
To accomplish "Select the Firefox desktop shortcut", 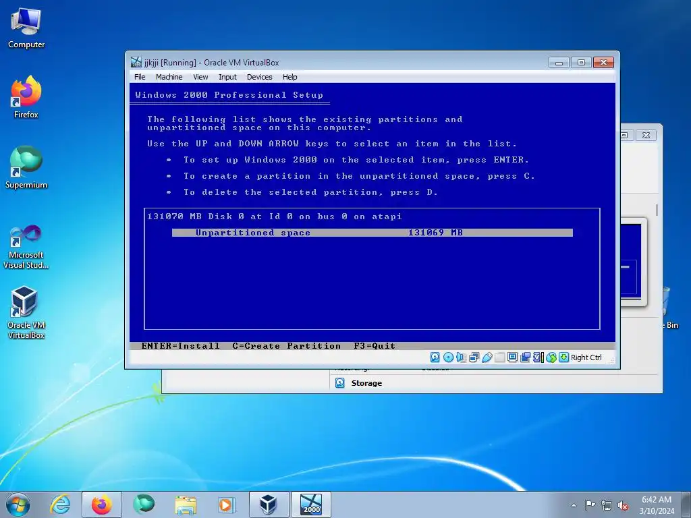I will pyautogui.click(x=26, y=97).
